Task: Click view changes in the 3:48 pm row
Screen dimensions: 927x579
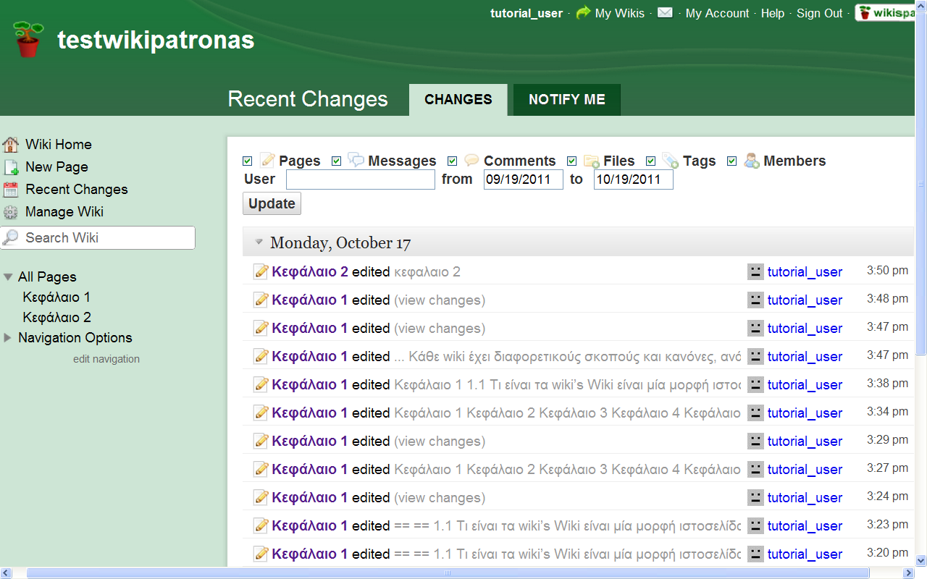Action: 440,300
